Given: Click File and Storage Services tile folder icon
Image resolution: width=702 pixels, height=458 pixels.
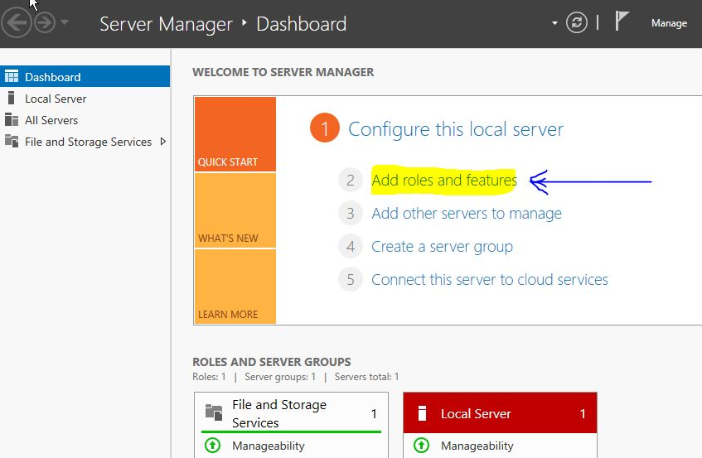Looking at the screenshot, I should point(214,412).
